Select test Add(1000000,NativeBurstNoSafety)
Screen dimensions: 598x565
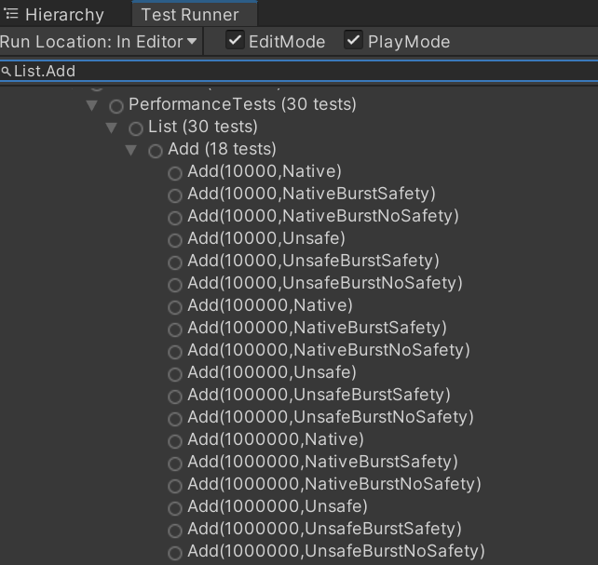coord(333,484)
